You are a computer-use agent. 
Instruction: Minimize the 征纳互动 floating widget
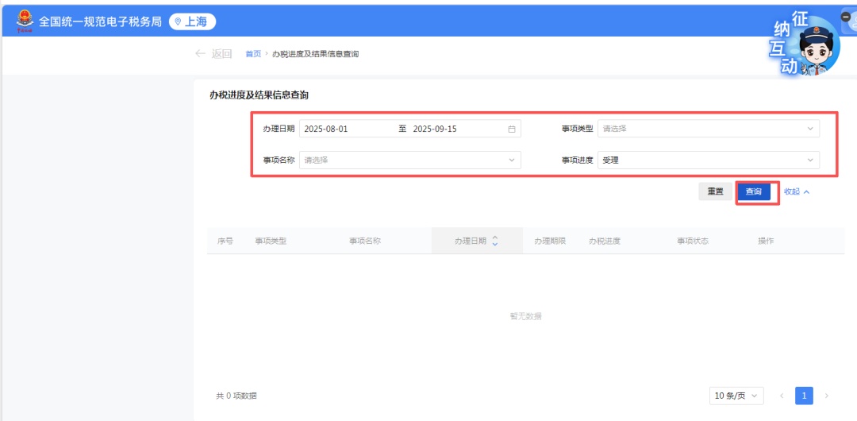click(x=846, y=17)
